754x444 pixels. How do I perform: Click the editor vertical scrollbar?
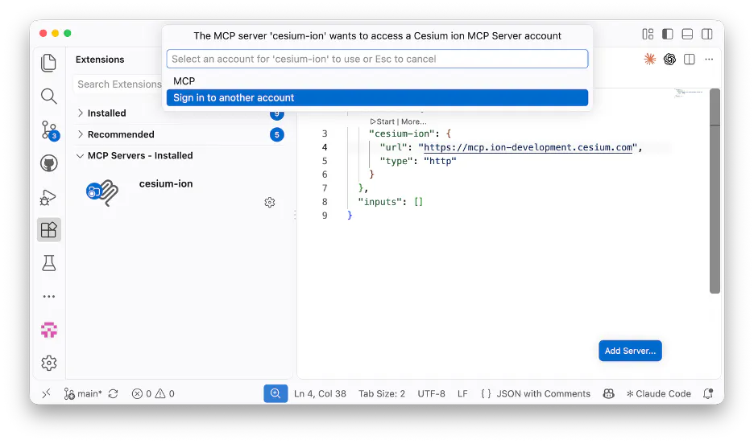point(715,191)
